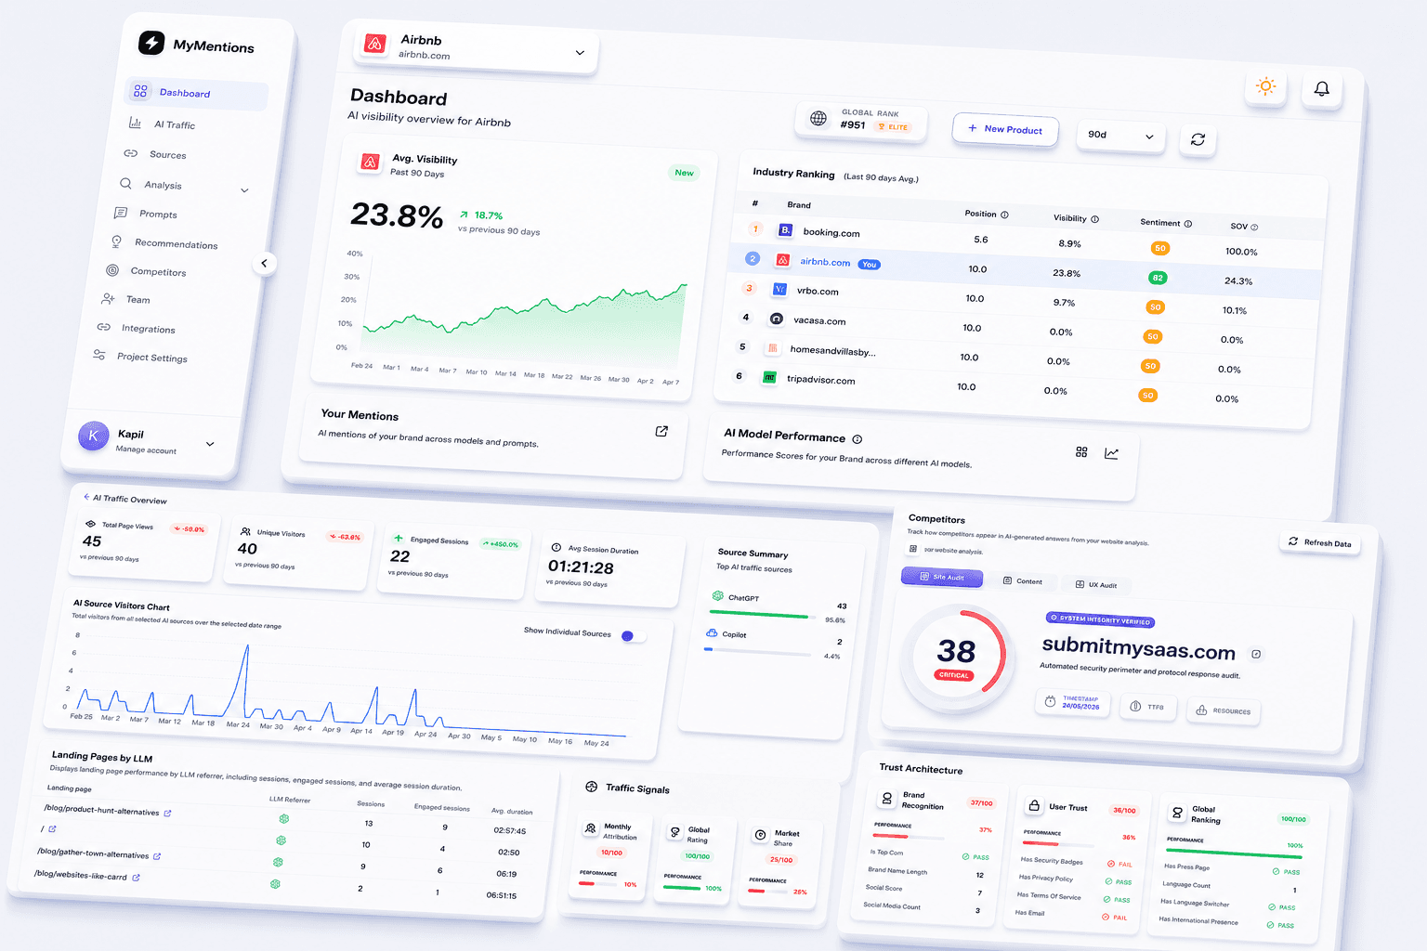Screen dimensions: 1427x951
Task: Click the Global Ranking performance bar
Action: pyautogui.click(x=1233, y=853)
